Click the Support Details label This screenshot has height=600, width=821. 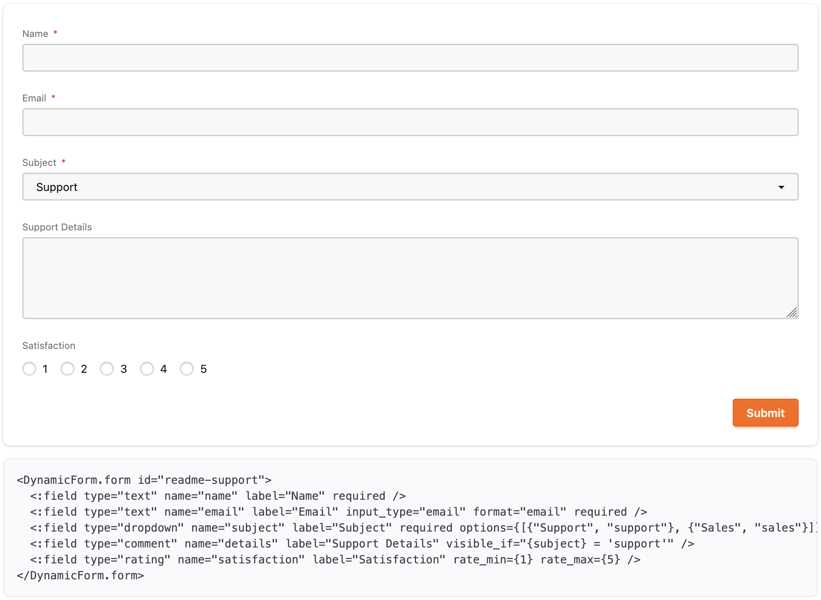click(x=57, y=227)
